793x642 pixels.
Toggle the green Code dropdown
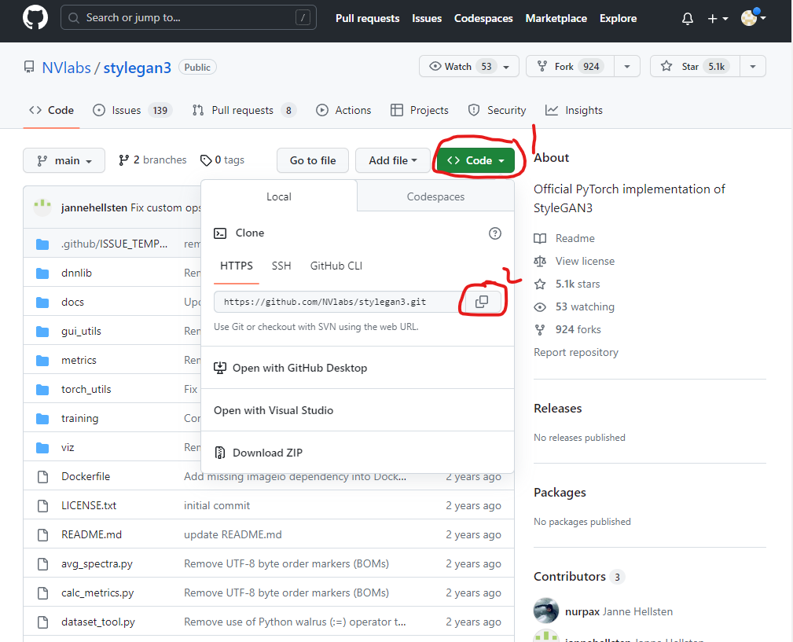(476, 160)
